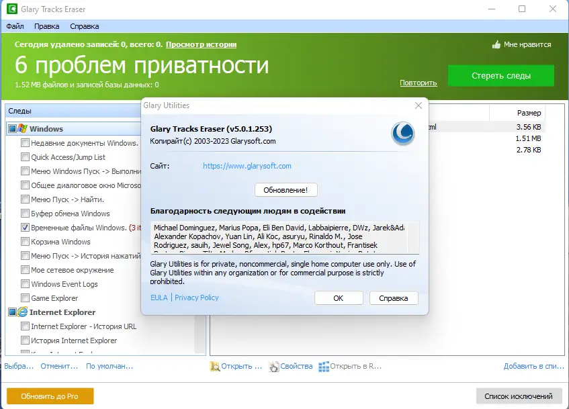Click the Открыть в R... registry grid icon
This screenshot has height=409, width=569.
tap(324, 367)
